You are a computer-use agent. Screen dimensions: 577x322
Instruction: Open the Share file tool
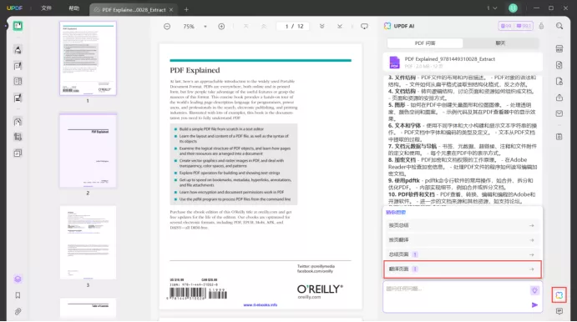point(559,98)
